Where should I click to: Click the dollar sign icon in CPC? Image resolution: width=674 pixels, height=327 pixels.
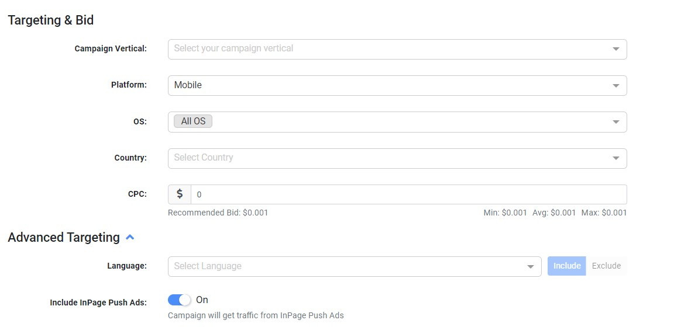(180, 194)
